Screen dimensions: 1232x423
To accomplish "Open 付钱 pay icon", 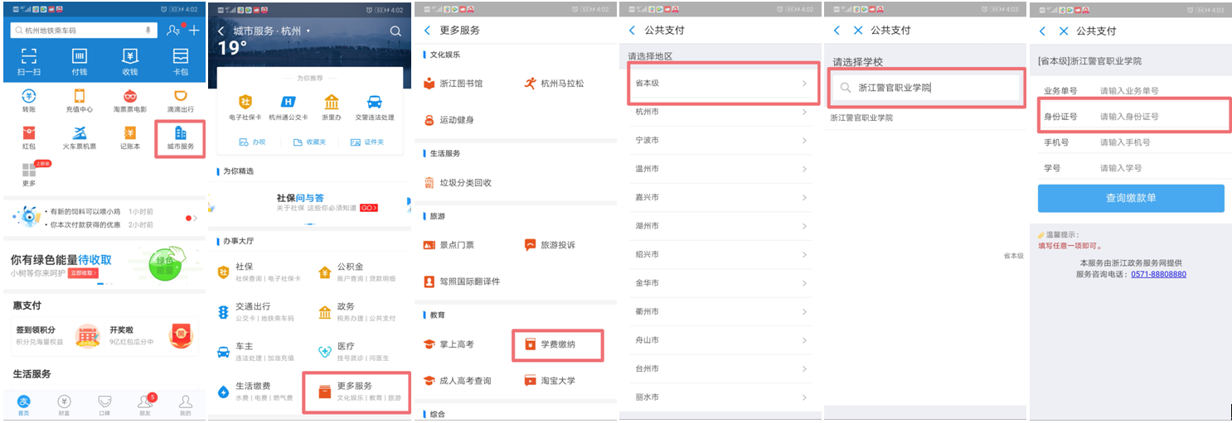I will click(x=80, y=56).
